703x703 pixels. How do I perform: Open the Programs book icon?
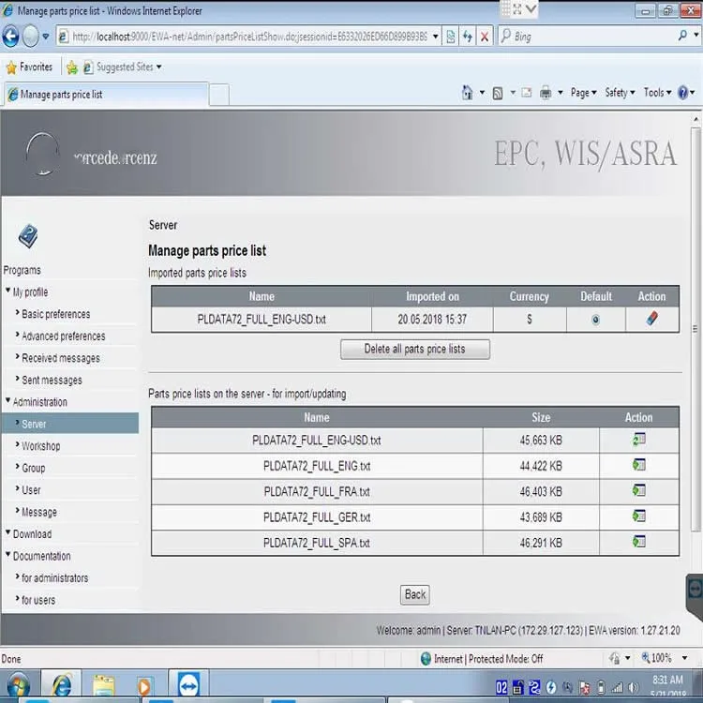[28, 236]
